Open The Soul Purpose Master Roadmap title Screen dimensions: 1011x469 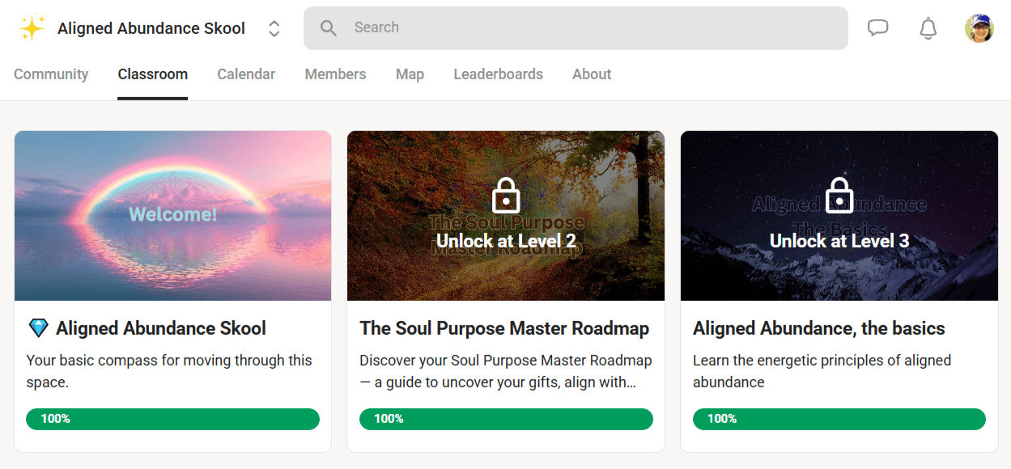pos(504,328)
